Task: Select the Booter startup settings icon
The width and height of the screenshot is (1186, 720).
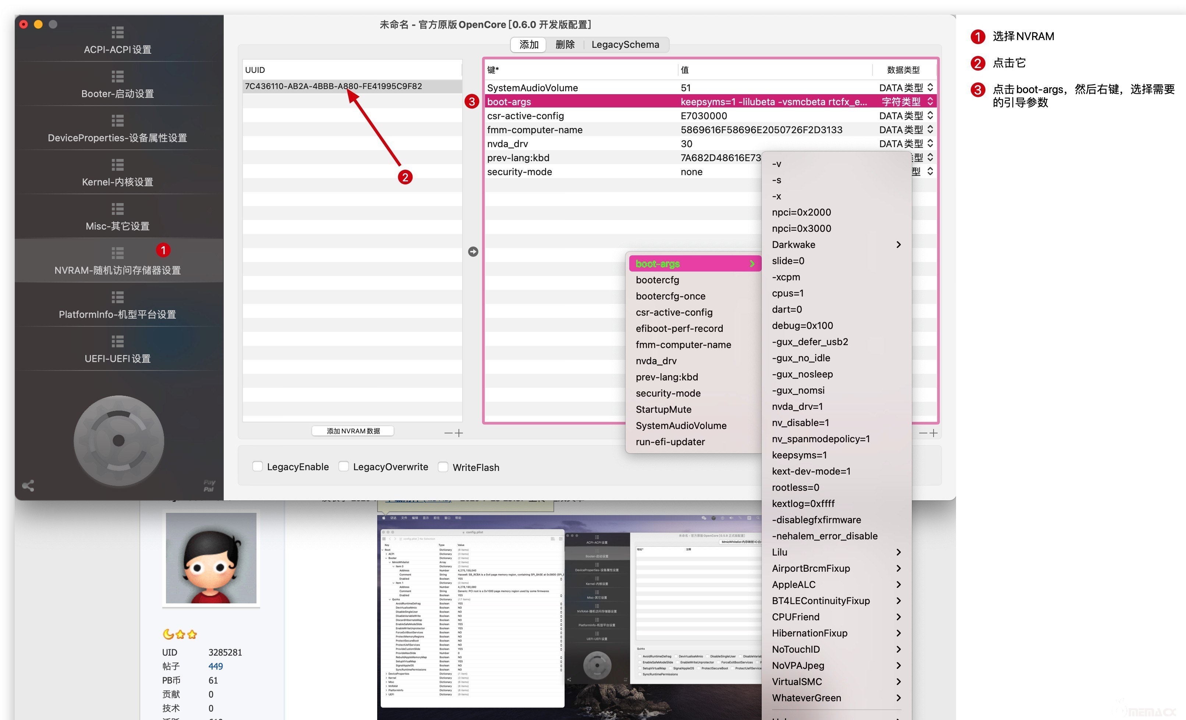Action: point(117,77)
